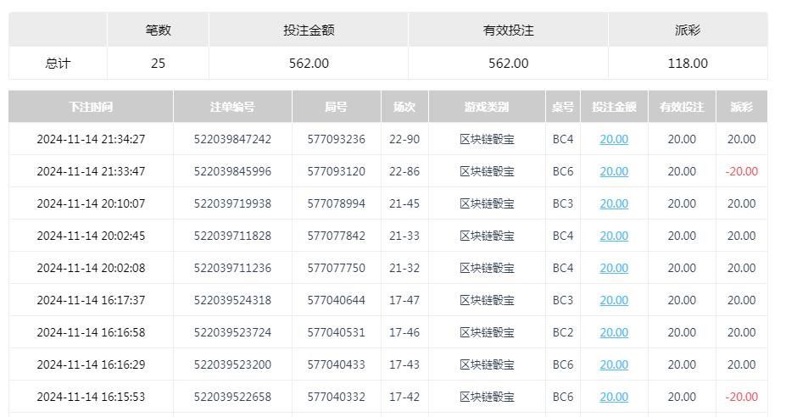797x417 pixels.
Task: Open the bet amount link for order 522039845996
Action: 614,171
